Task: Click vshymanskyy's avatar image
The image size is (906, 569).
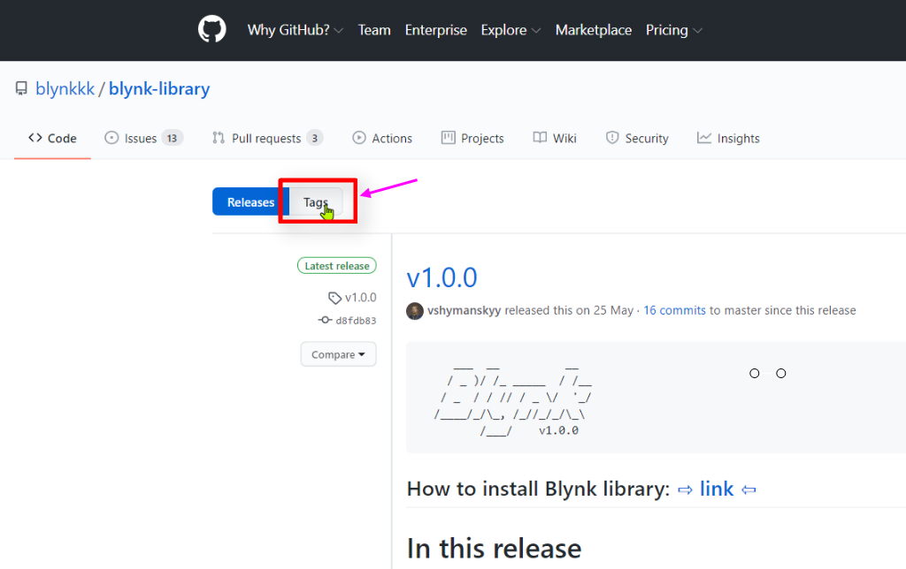Action: pyautogui.click(x=414, y=310)
